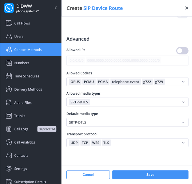This screenshot has height=184, width=192.
Task: Click the DIDWW phone logo icon
Action: click(x=9, y=8)
